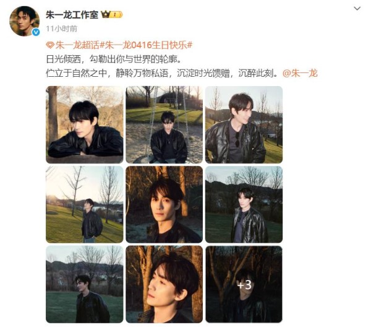This screenshot has height=327, width=371.
Task: Open the 朱一龙超话 super topic link
Action: tap(77, 45)
